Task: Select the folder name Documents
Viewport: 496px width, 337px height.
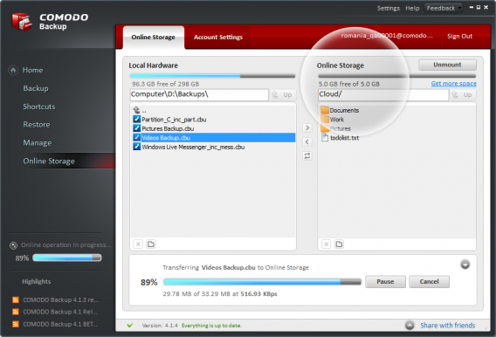Action: [x=344, y=110]
